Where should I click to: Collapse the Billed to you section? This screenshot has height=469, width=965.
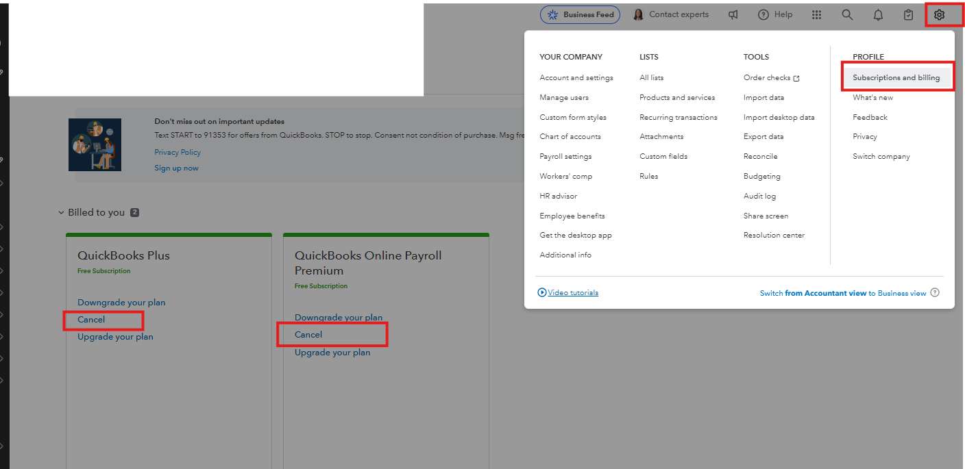[62, 212]
